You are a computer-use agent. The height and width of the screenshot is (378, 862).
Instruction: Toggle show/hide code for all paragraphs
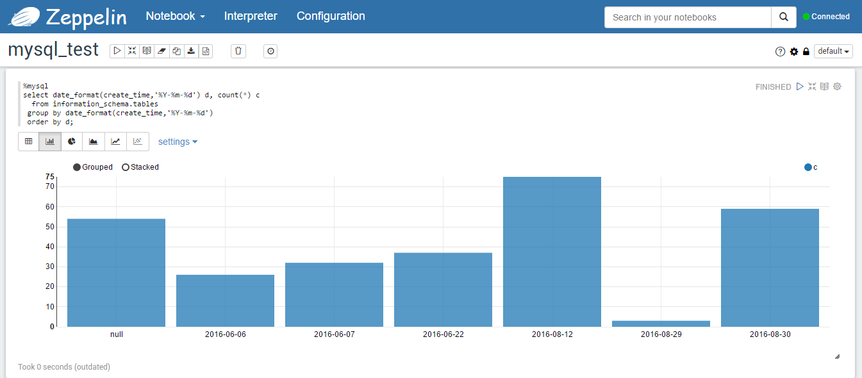click(x=132, y=51)
